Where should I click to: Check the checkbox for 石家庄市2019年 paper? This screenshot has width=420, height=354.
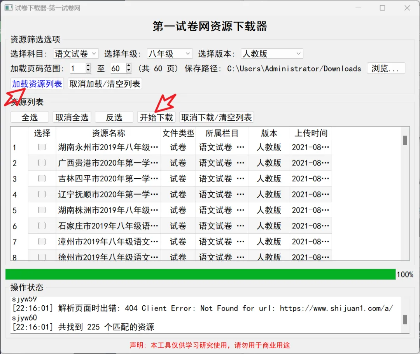click(42, 226)
